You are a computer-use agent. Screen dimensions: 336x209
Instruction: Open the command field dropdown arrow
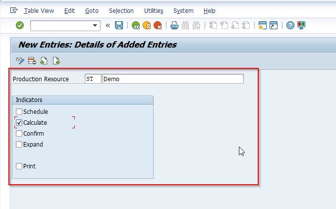pyautogui.click(x=95, y=25)
